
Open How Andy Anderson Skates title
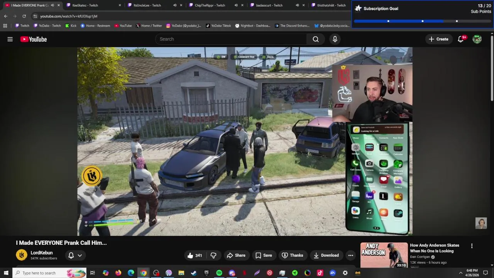(435, 248)
